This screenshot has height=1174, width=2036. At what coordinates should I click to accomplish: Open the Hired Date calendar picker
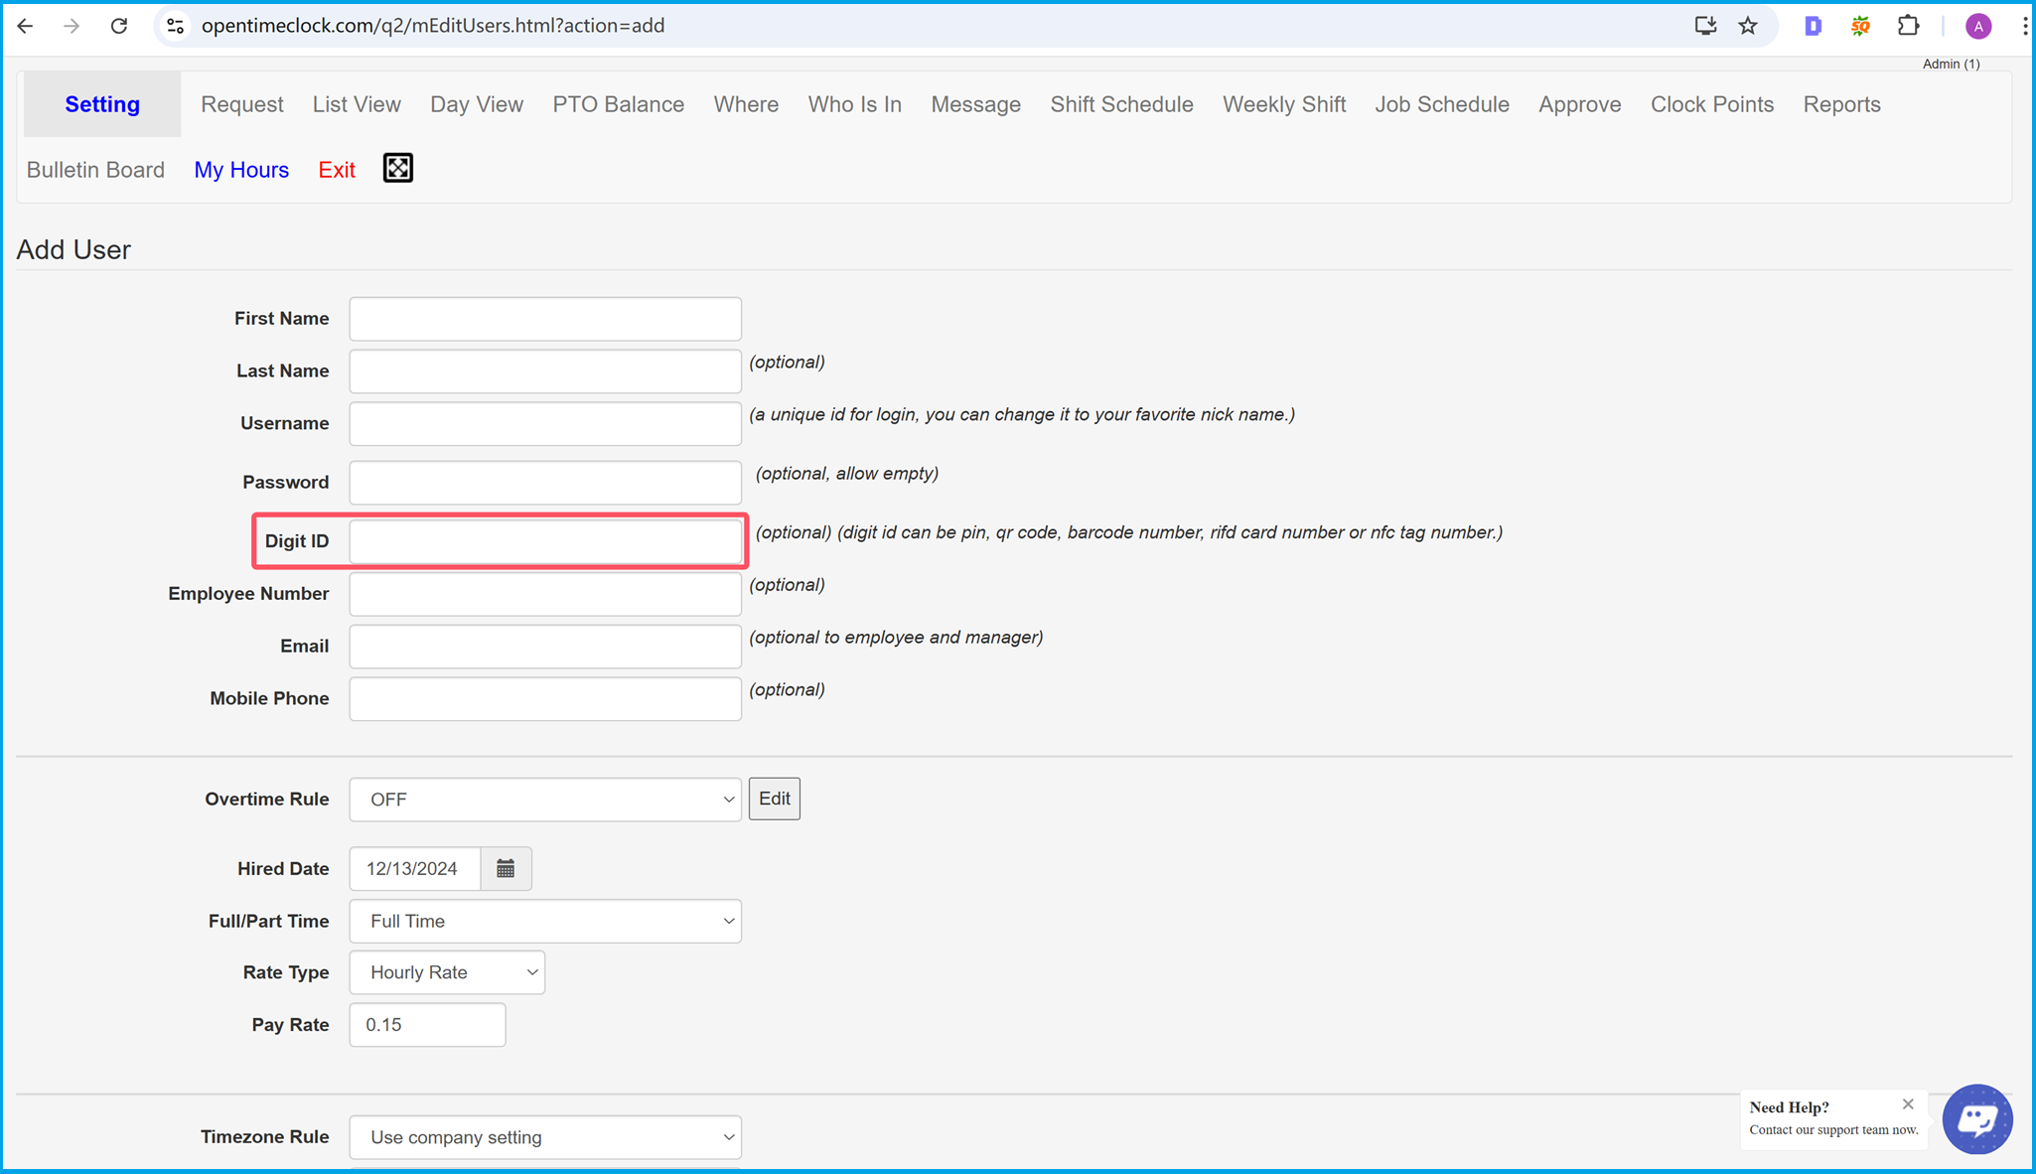pyautogui.click(x=506, y=868)
